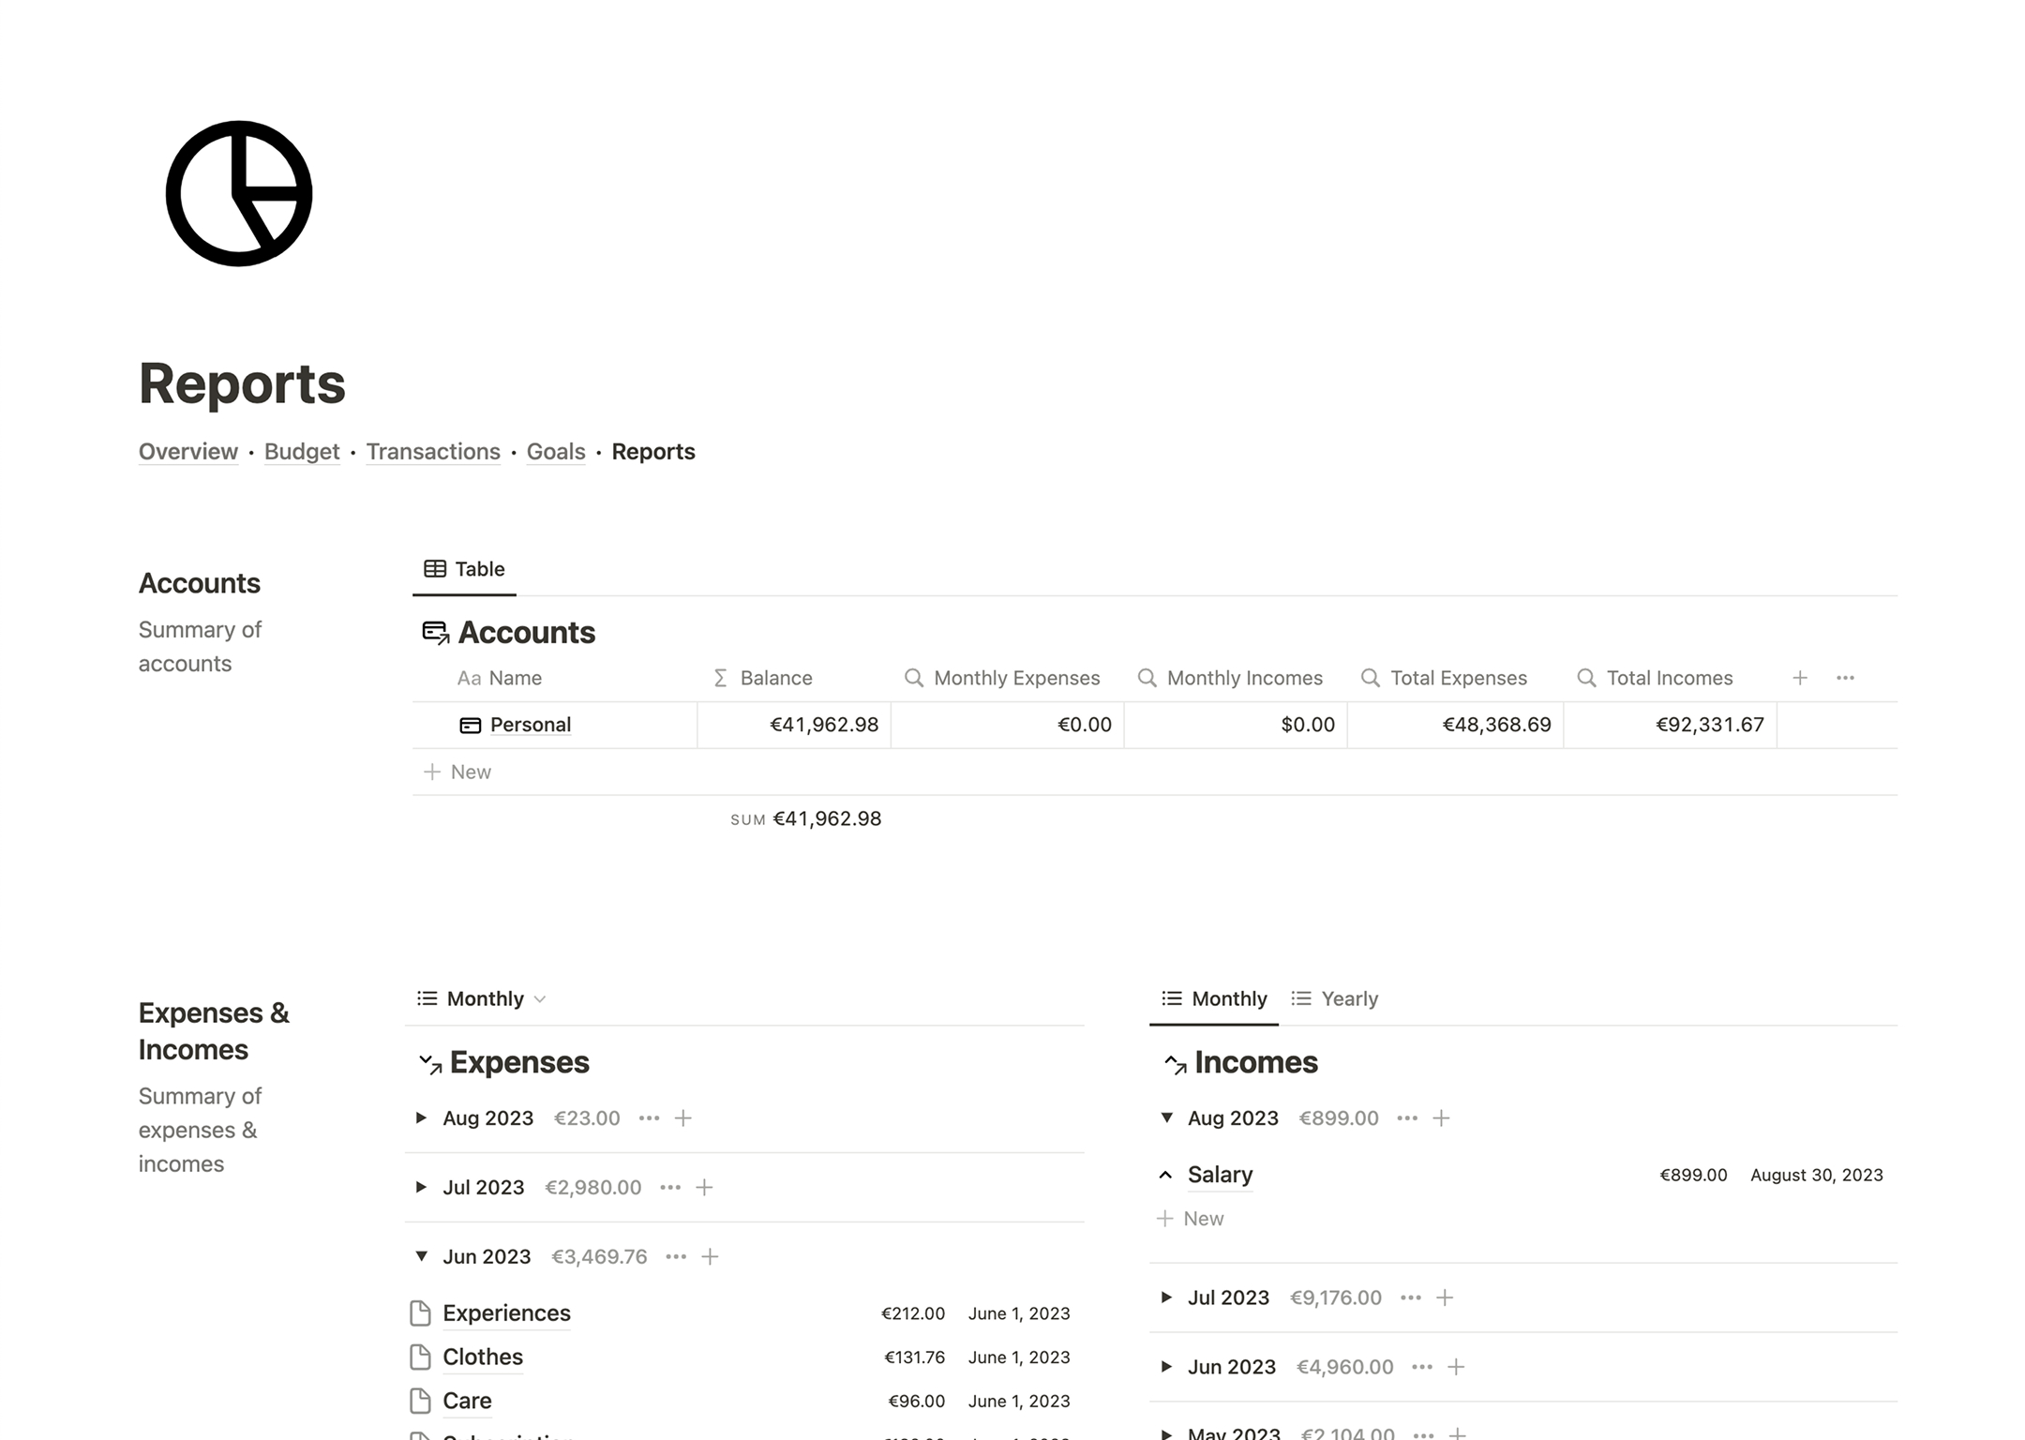Open options for Jun 2023 incomes group
The image size is (2025, 1440).
[1422, 1367]
